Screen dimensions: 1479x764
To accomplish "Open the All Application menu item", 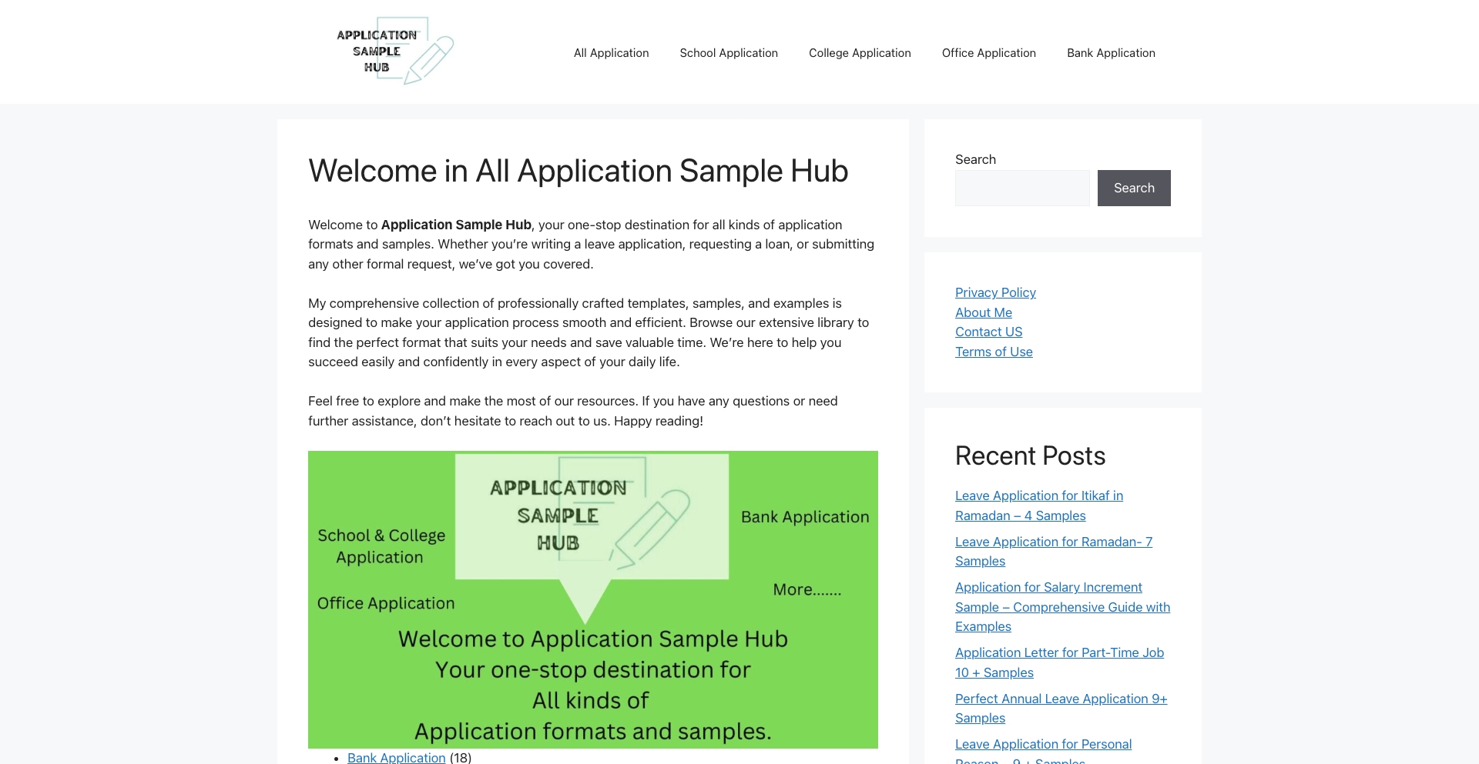I will point(611,52).
